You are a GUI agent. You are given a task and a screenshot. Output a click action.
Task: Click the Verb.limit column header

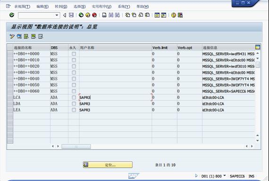tap(164, 48)
